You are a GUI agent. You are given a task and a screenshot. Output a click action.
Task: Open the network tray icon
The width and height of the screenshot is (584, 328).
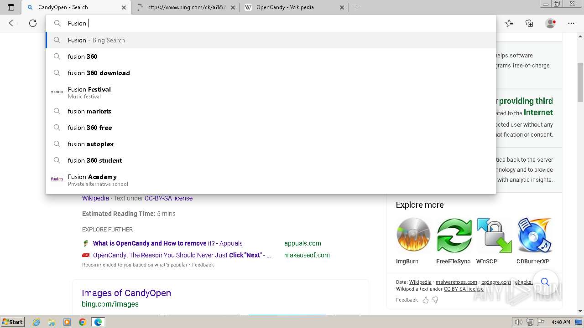coord(530,322)
